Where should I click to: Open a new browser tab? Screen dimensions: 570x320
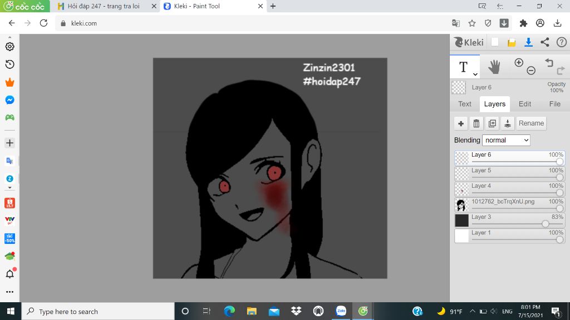[x=273, y=6]
